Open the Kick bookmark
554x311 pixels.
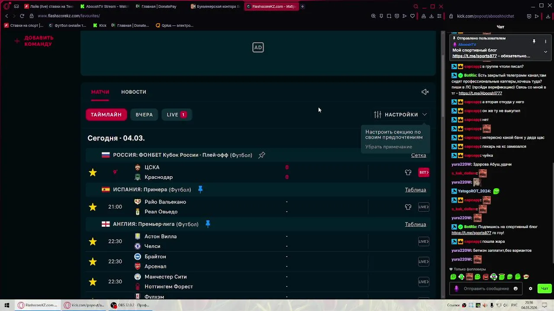pos(100,25)
